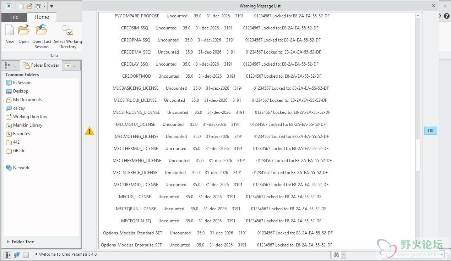The image size is (451, 261).
Task: Click full screen toggle icon in status bar
Action: tap(26, 255)
